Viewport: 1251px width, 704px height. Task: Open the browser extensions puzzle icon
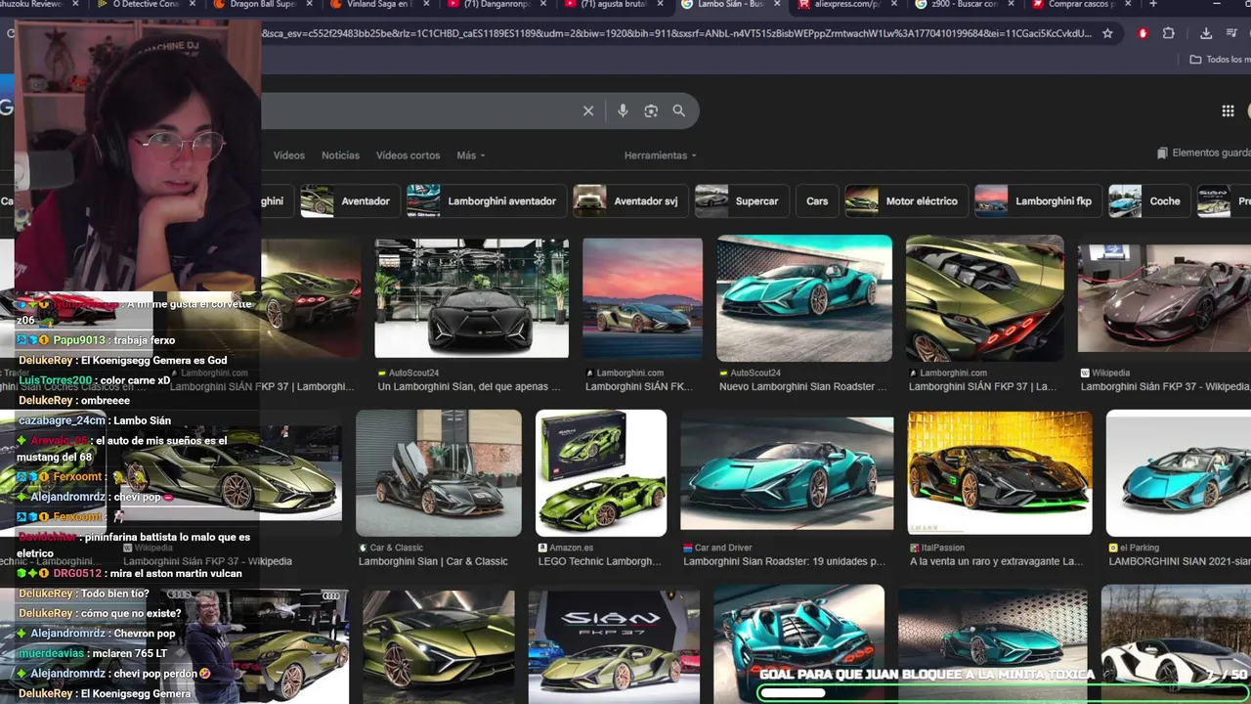[x=1168, y=33]
